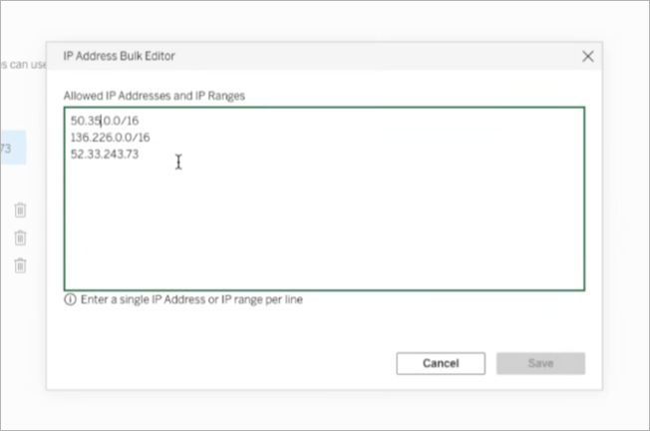Click the info icon beside the hint

pyautogui.click(x=70, y=299)
